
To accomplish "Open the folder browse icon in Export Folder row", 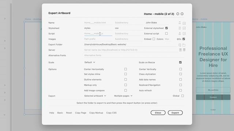I will 184,45.
